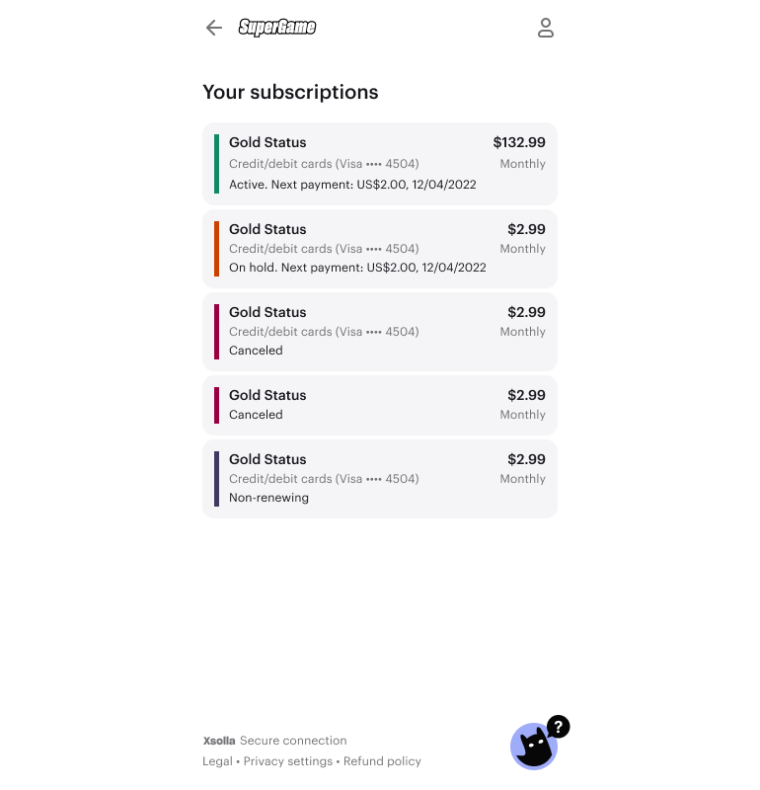The width and height of the screenshot is (760, 790).
Task: Open the Refund policy link
Action: coord(382,761)
